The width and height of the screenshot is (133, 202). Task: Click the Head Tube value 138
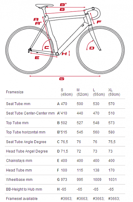tap(96, 170)
